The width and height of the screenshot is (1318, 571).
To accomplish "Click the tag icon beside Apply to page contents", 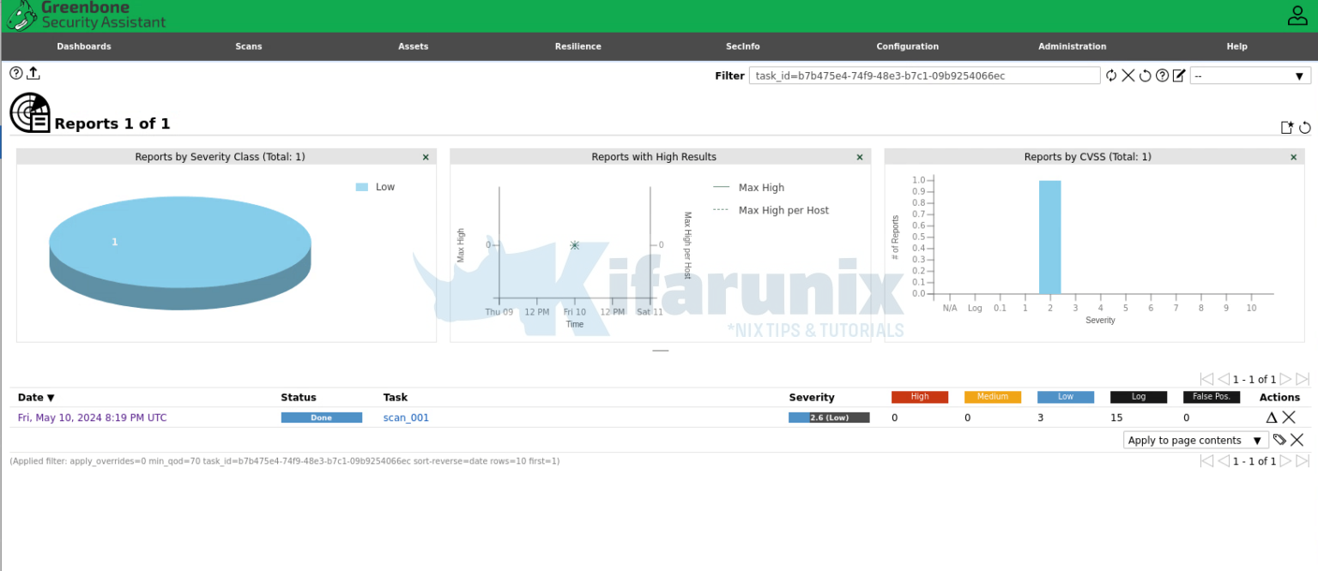I will click(x=1279, y=440).
